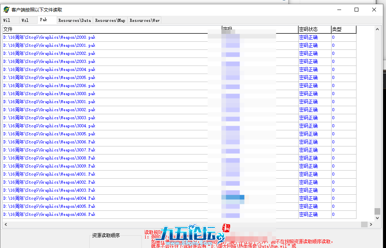Select the Weapon\4004.Pak file row

[49, 198]
